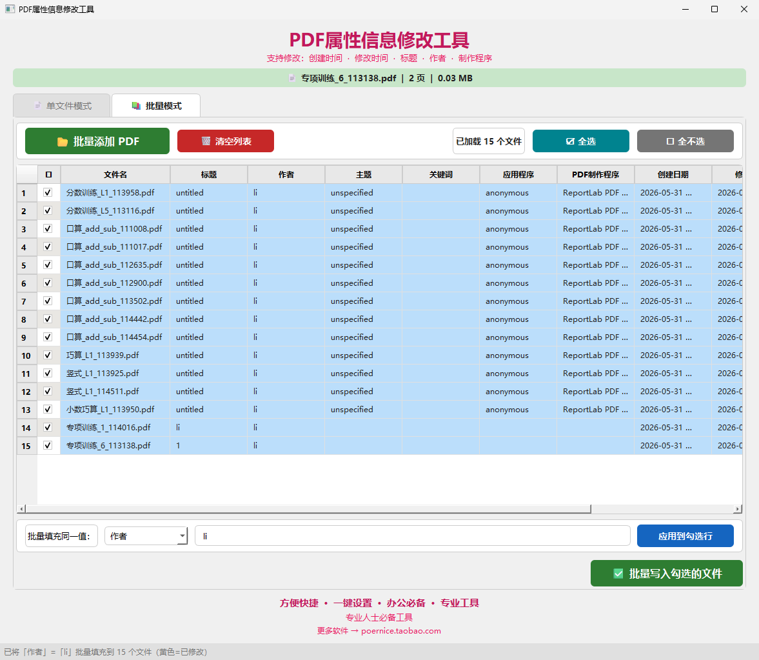Click the batch fill value input field
Viewport: 759px width, 660px height.
pyautogui.click(x=413, y=535)
